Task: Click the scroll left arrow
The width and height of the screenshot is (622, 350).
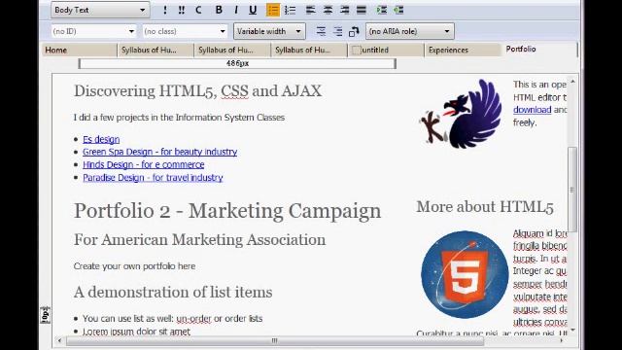Action: coord(59,340)
